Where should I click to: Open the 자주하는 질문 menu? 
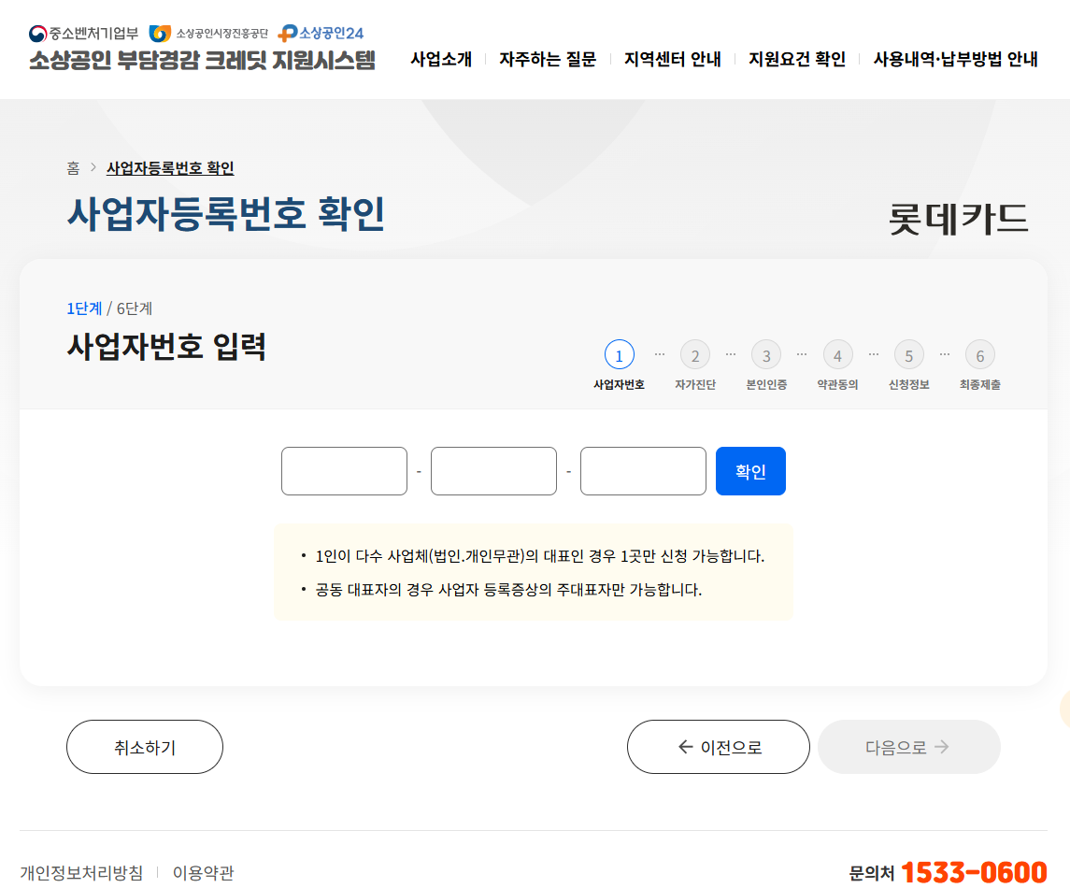pyautogui.click(x=548, y=60)
